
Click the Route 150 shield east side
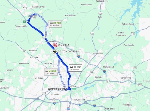point(135,68)
